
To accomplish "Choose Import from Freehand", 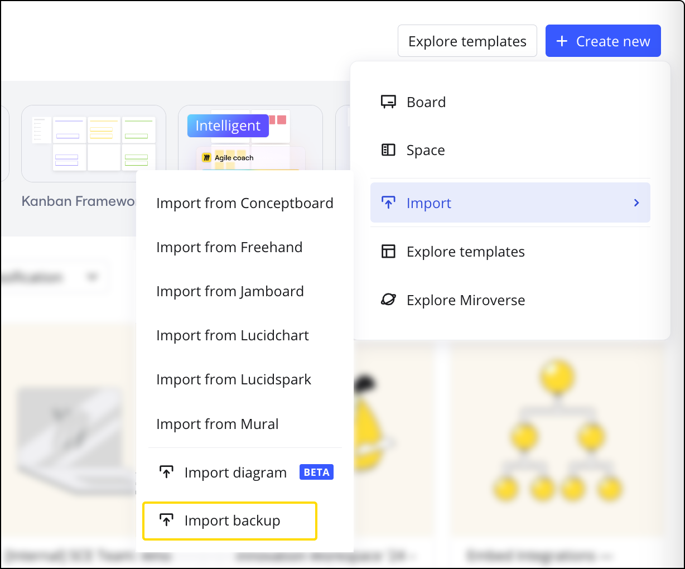I will click(x=229, y=247).
